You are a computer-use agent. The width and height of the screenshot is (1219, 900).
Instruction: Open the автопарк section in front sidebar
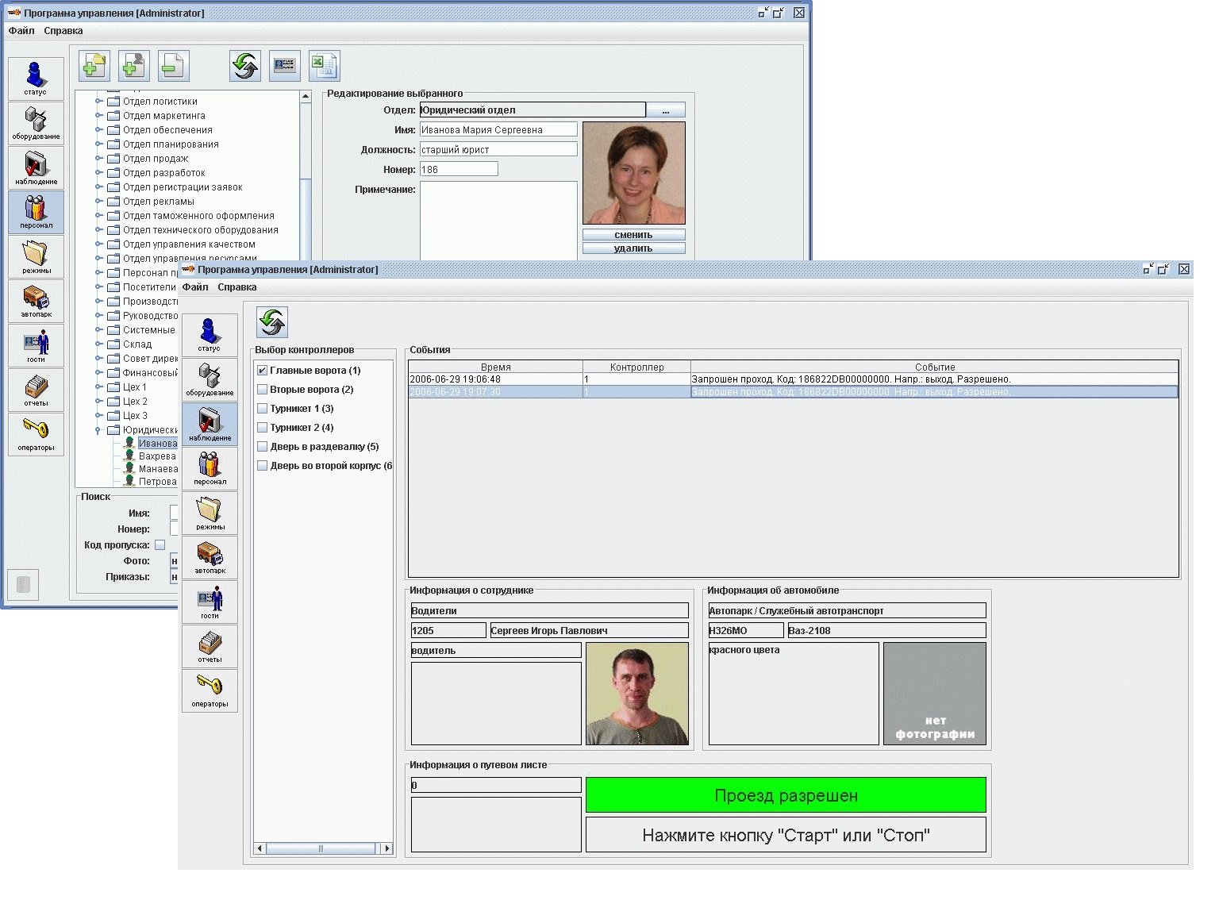pos(210,556)
